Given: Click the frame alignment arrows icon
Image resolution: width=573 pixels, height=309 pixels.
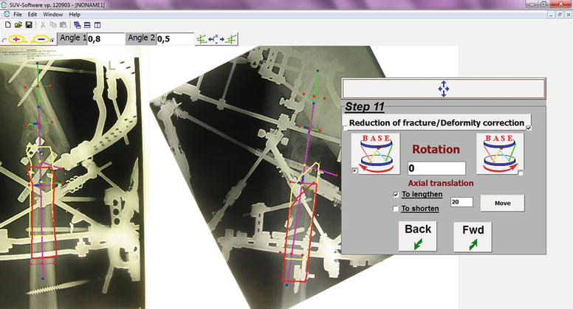Looking at the screenshot, I should coord(216,38).
